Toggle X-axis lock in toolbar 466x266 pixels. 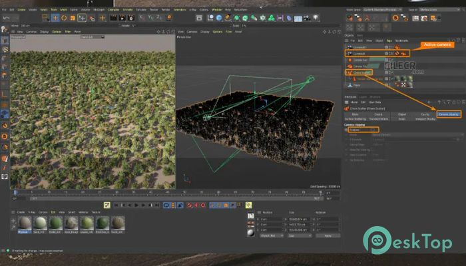pyautogui.click(x=142, y=18)
